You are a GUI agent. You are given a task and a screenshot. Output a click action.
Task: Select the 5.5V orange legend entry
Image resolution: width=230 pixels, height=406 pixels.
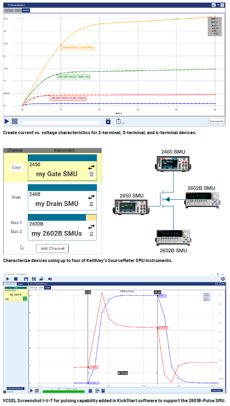click(215, 34)
